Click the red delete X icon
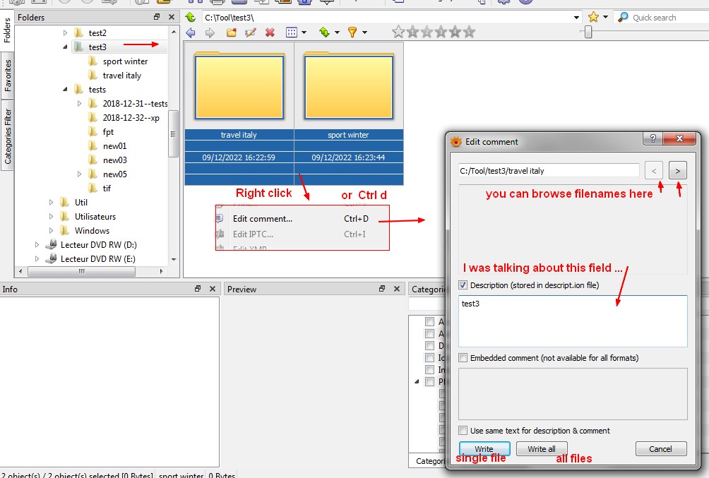The width and height of the screenshot is (709, 478). tap(270, 32)
